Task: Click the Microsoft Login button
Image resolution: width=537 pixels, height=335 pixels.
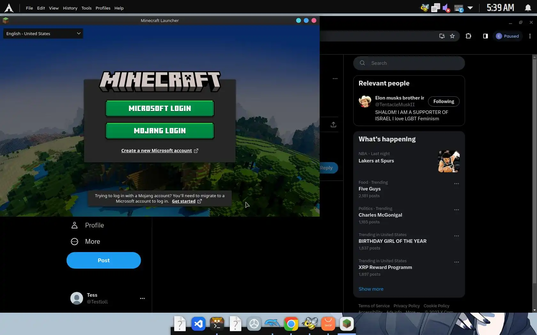Action: point(160,108)
